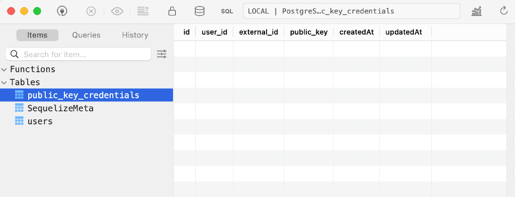The image size is (515, 197).
Task: Close the window with red button
Action: (x=11, y=11)
